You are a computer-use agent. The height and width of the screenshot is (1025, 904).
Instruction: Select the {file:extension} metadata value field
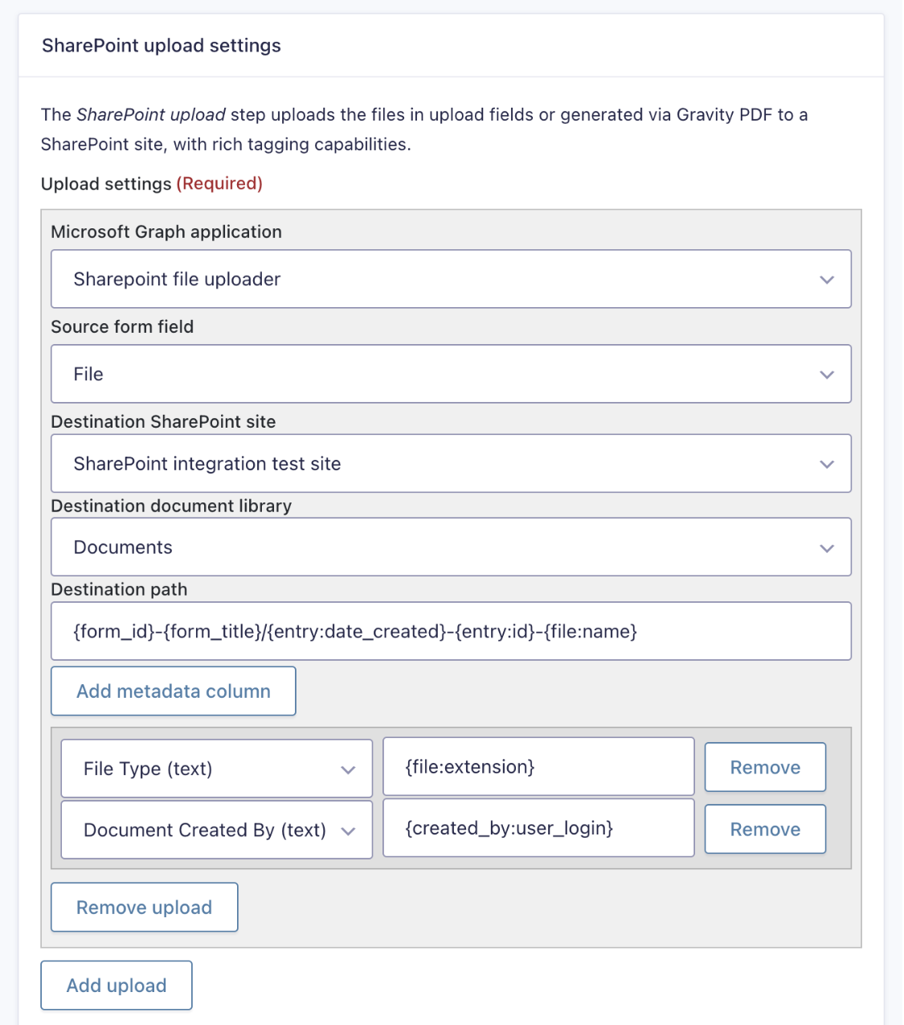coord(538,766)
